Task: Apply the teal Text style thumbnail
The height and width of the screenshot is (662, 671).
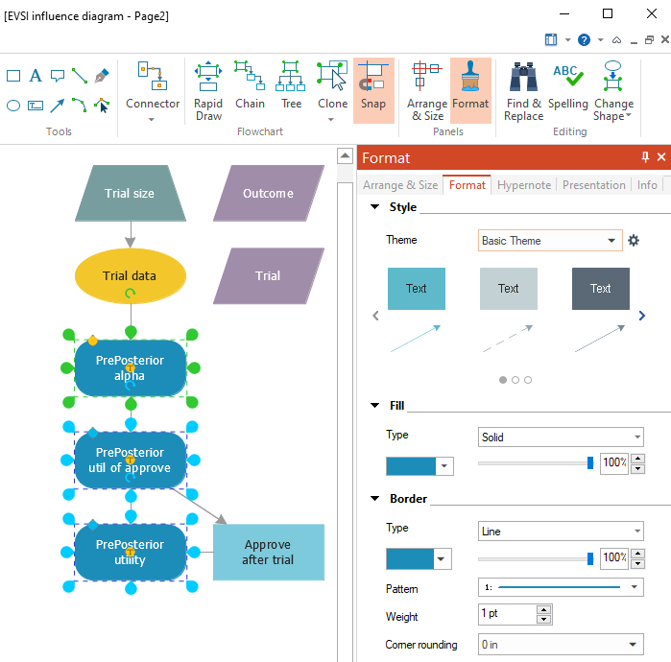Action: (417, 289)
